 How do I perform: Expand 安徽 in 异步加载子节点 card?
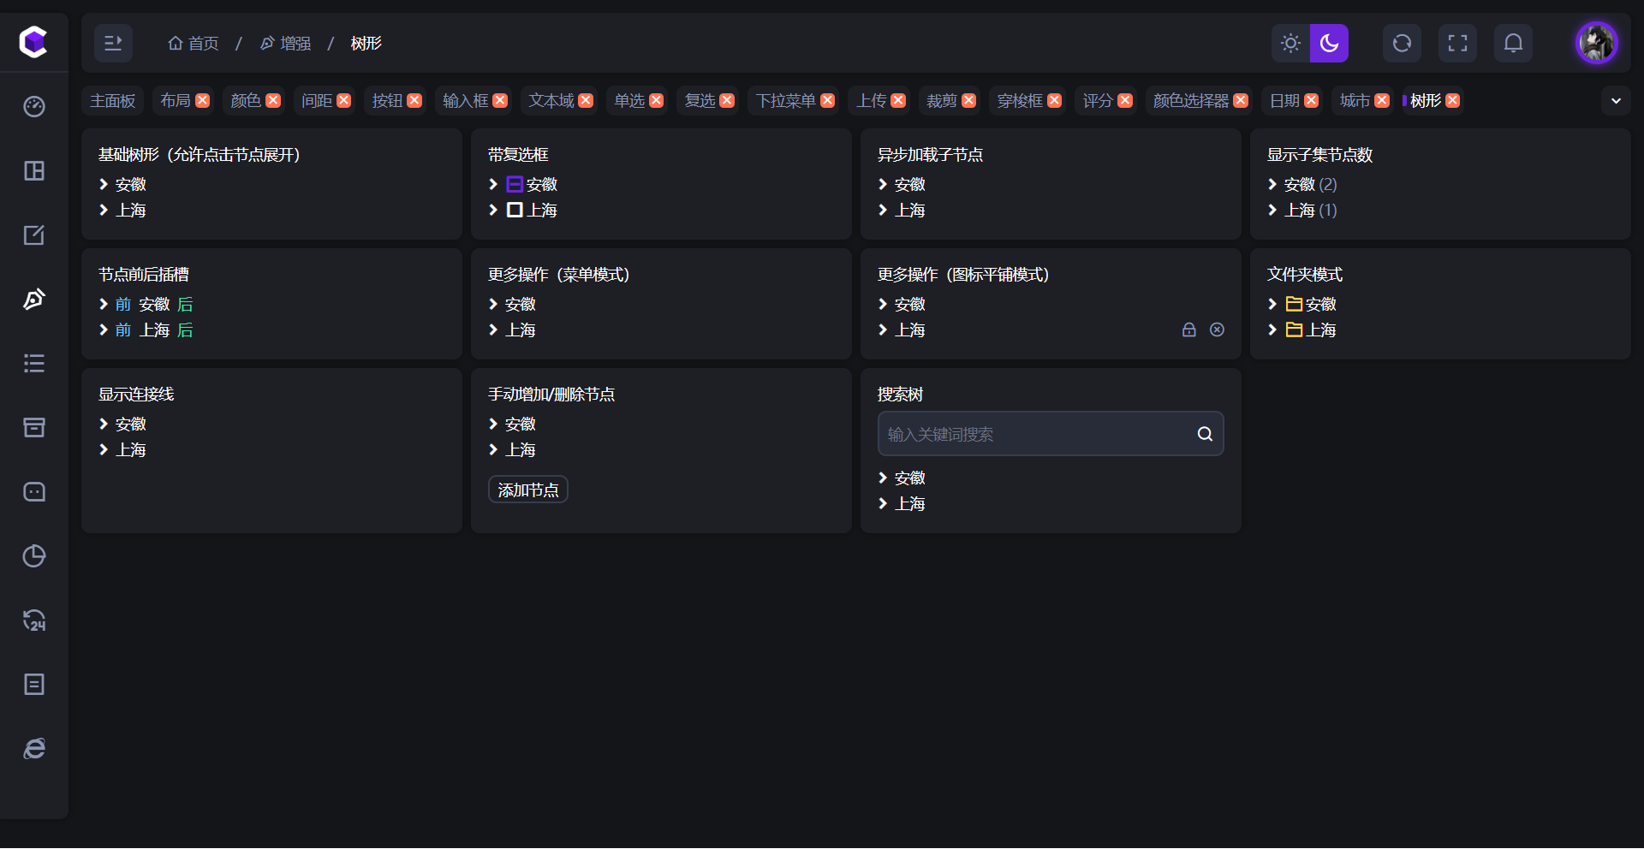[883, 184]
